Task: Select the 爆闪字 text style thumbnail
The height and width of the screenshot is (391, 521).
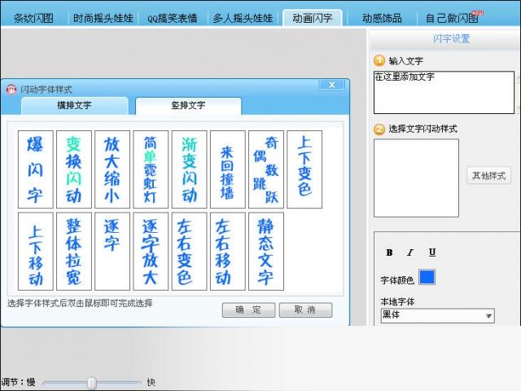Action: click(35, 169)
